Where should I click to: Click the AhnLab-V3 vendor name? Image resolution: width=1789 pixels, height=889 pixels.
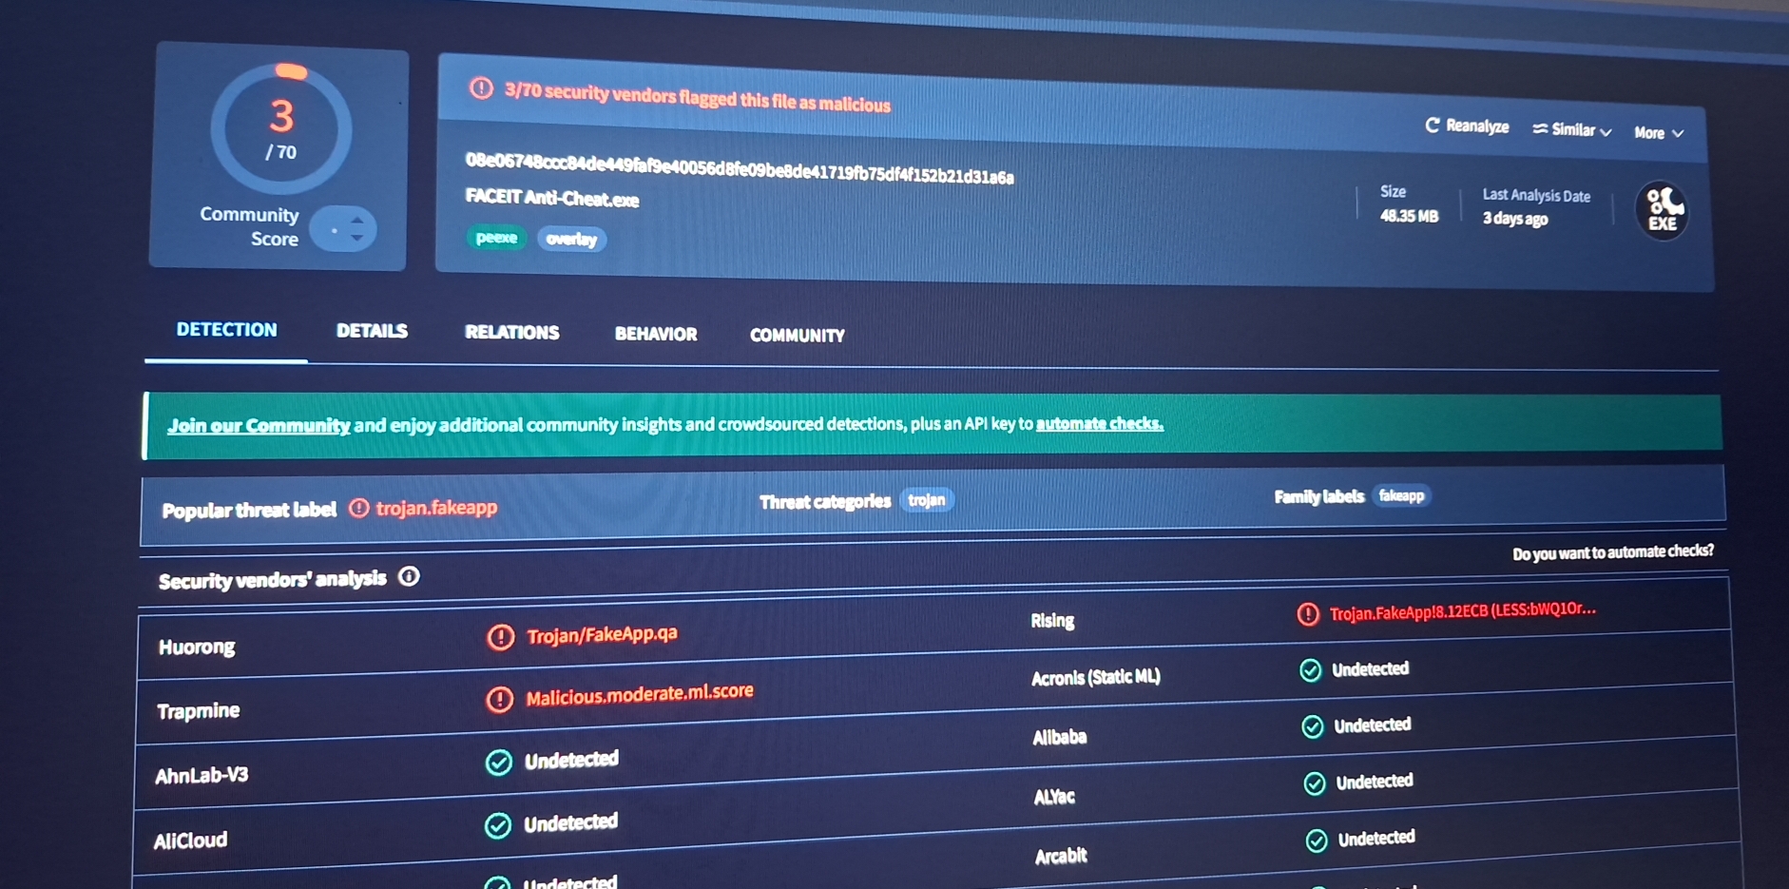pyautogui.click(x=202, y=776)
